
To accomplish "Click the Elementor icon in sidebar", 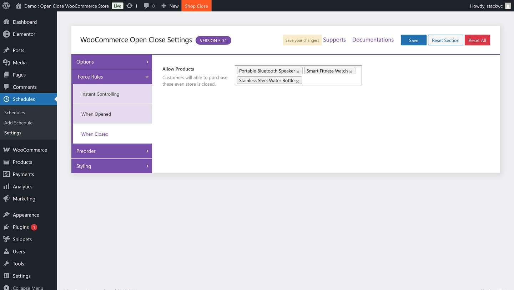I will (x=6, y=34).
